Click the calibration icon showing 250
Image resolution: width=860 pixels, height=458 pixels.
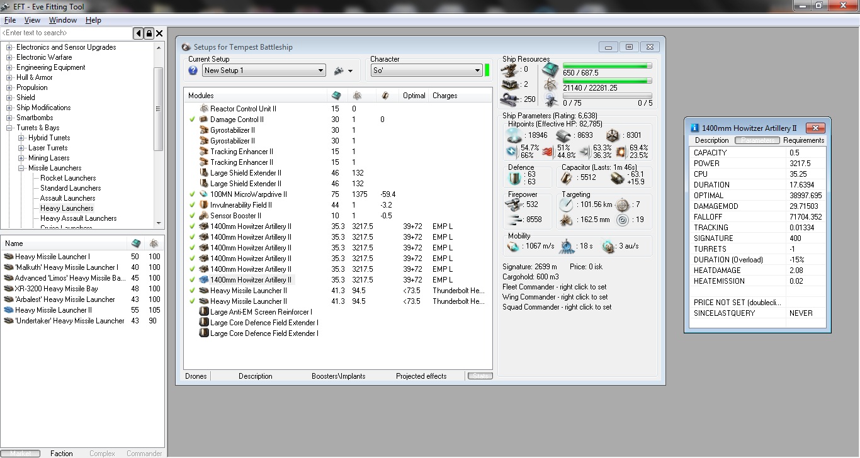pyautogui.click(x=511, y=99)
